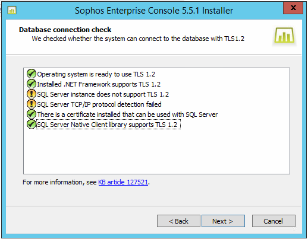This screenshot has width=308, height=239.
Task: Click green check icon beside certificate installed item
Action: [x=32, y=114]
